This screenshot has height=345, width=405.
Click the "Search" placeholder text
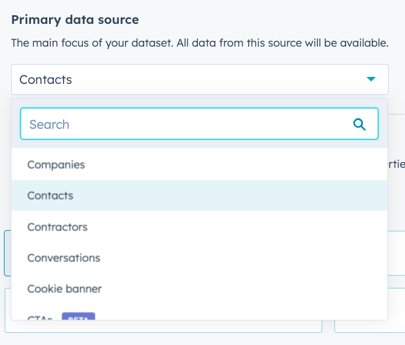[x=49, y=124]
